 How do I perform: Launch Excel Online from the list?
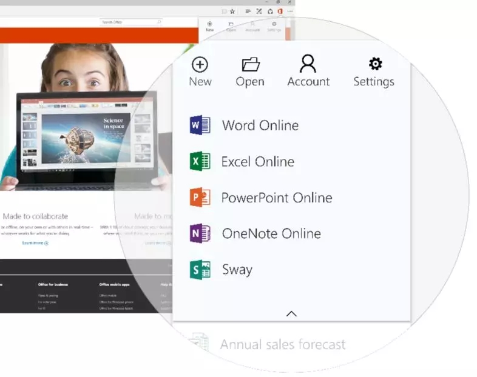[x=242, y=161]
